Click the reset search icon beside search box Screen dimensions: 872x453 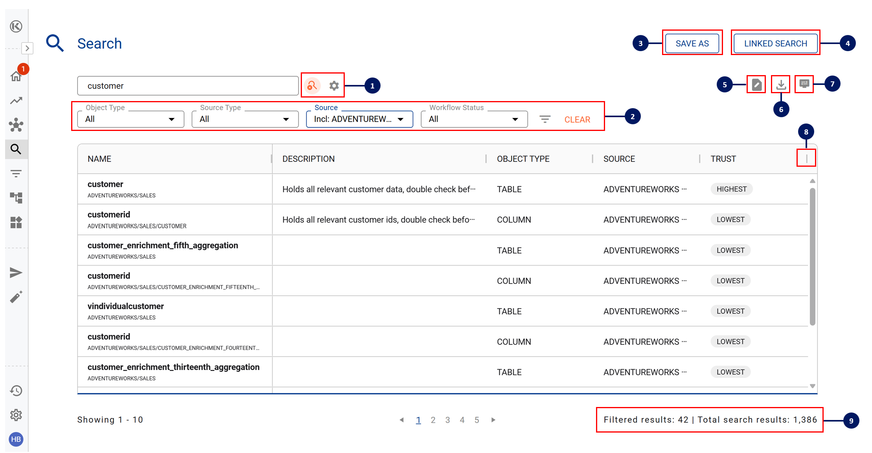click(x=312, y=85)
